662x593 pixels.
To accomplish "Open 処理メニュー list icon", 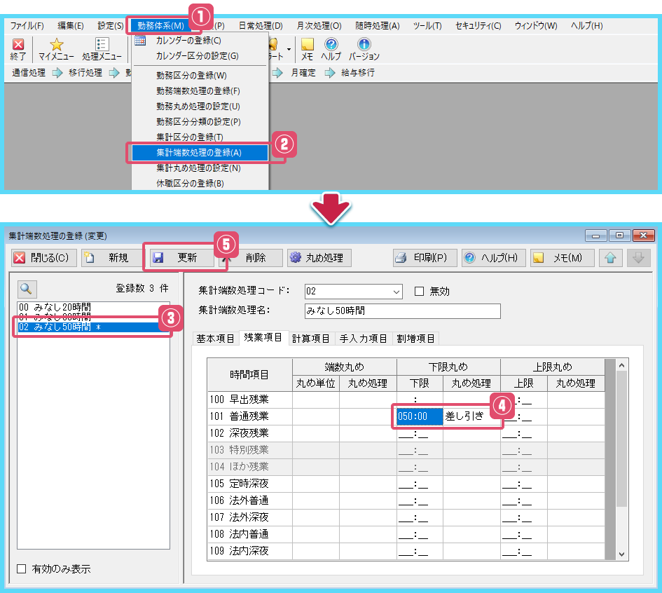I will (x=101, y=46).
